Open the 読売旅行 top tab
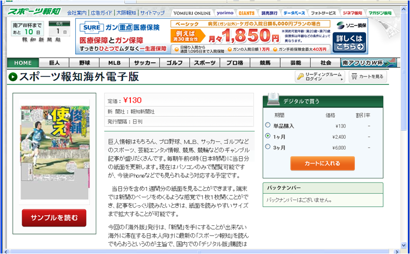Viewport: 410px width, 254px height. click(269, 13)
